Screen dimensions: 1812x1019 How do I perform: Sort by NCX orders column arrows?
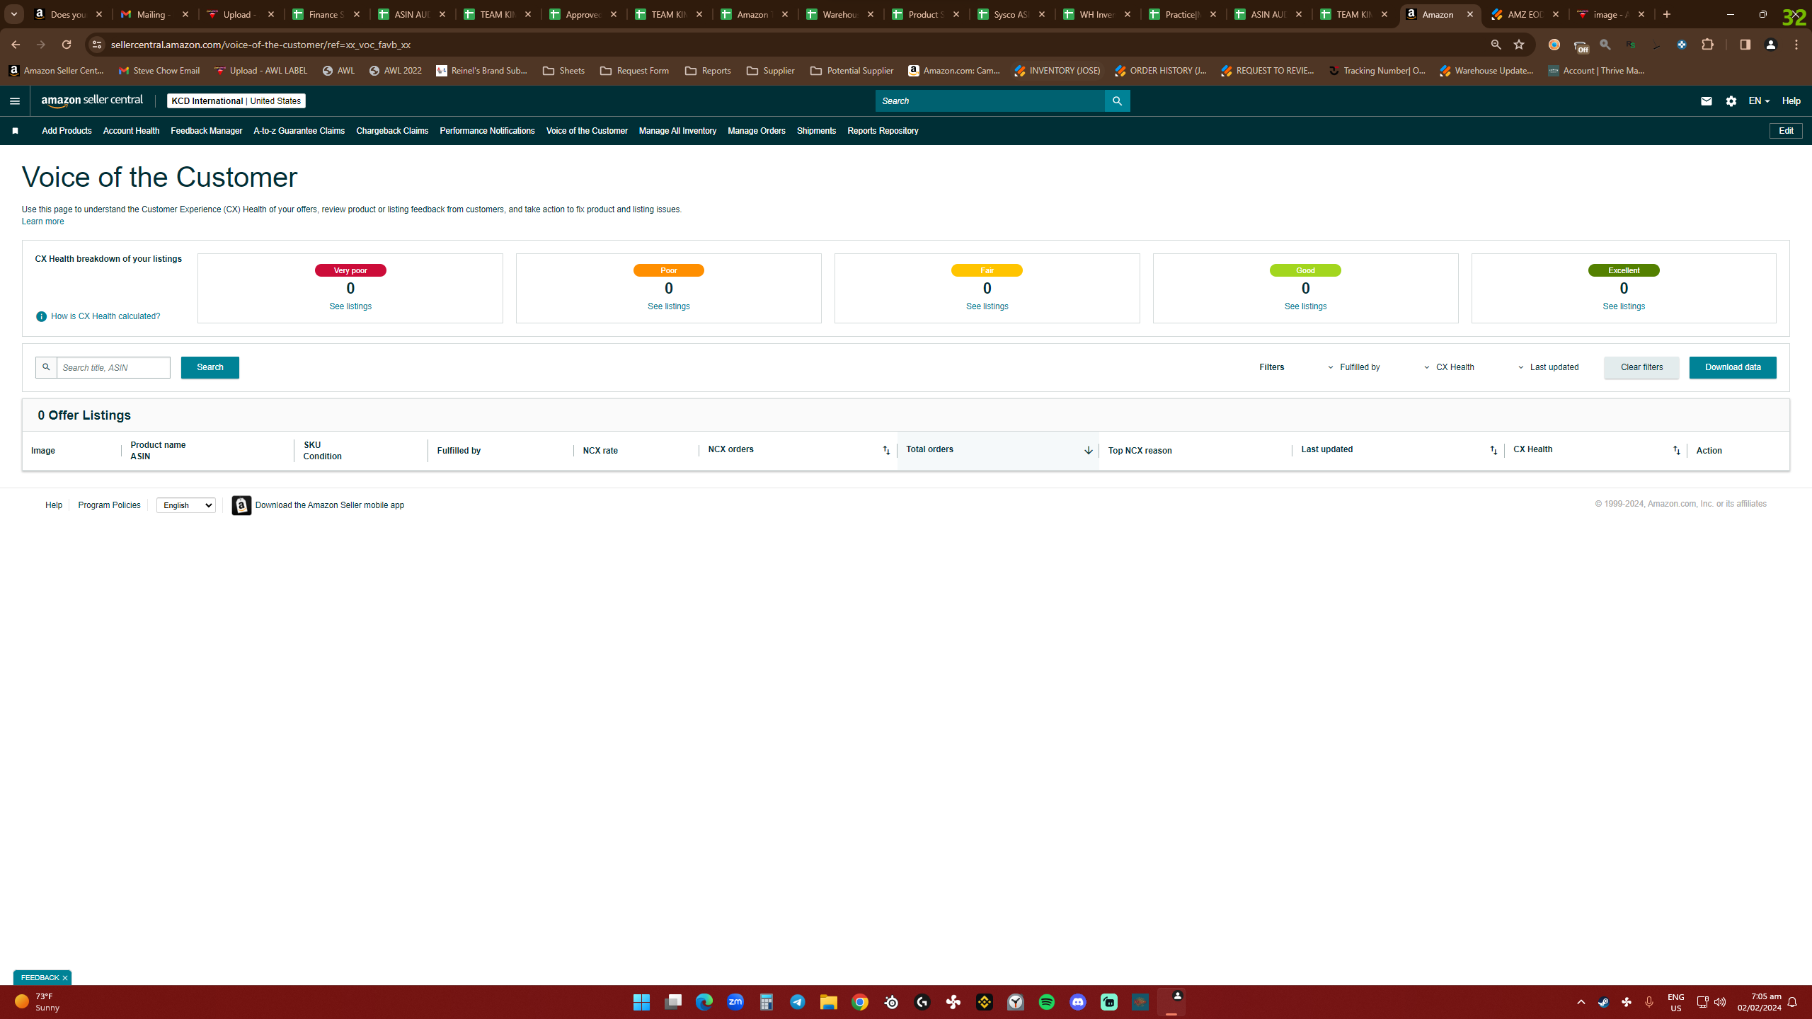coord(886,450)
